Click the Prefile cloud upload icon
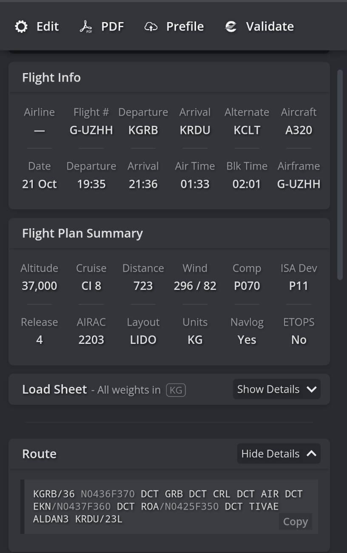The height and width of the screenshot is (553, 347). 151,27
